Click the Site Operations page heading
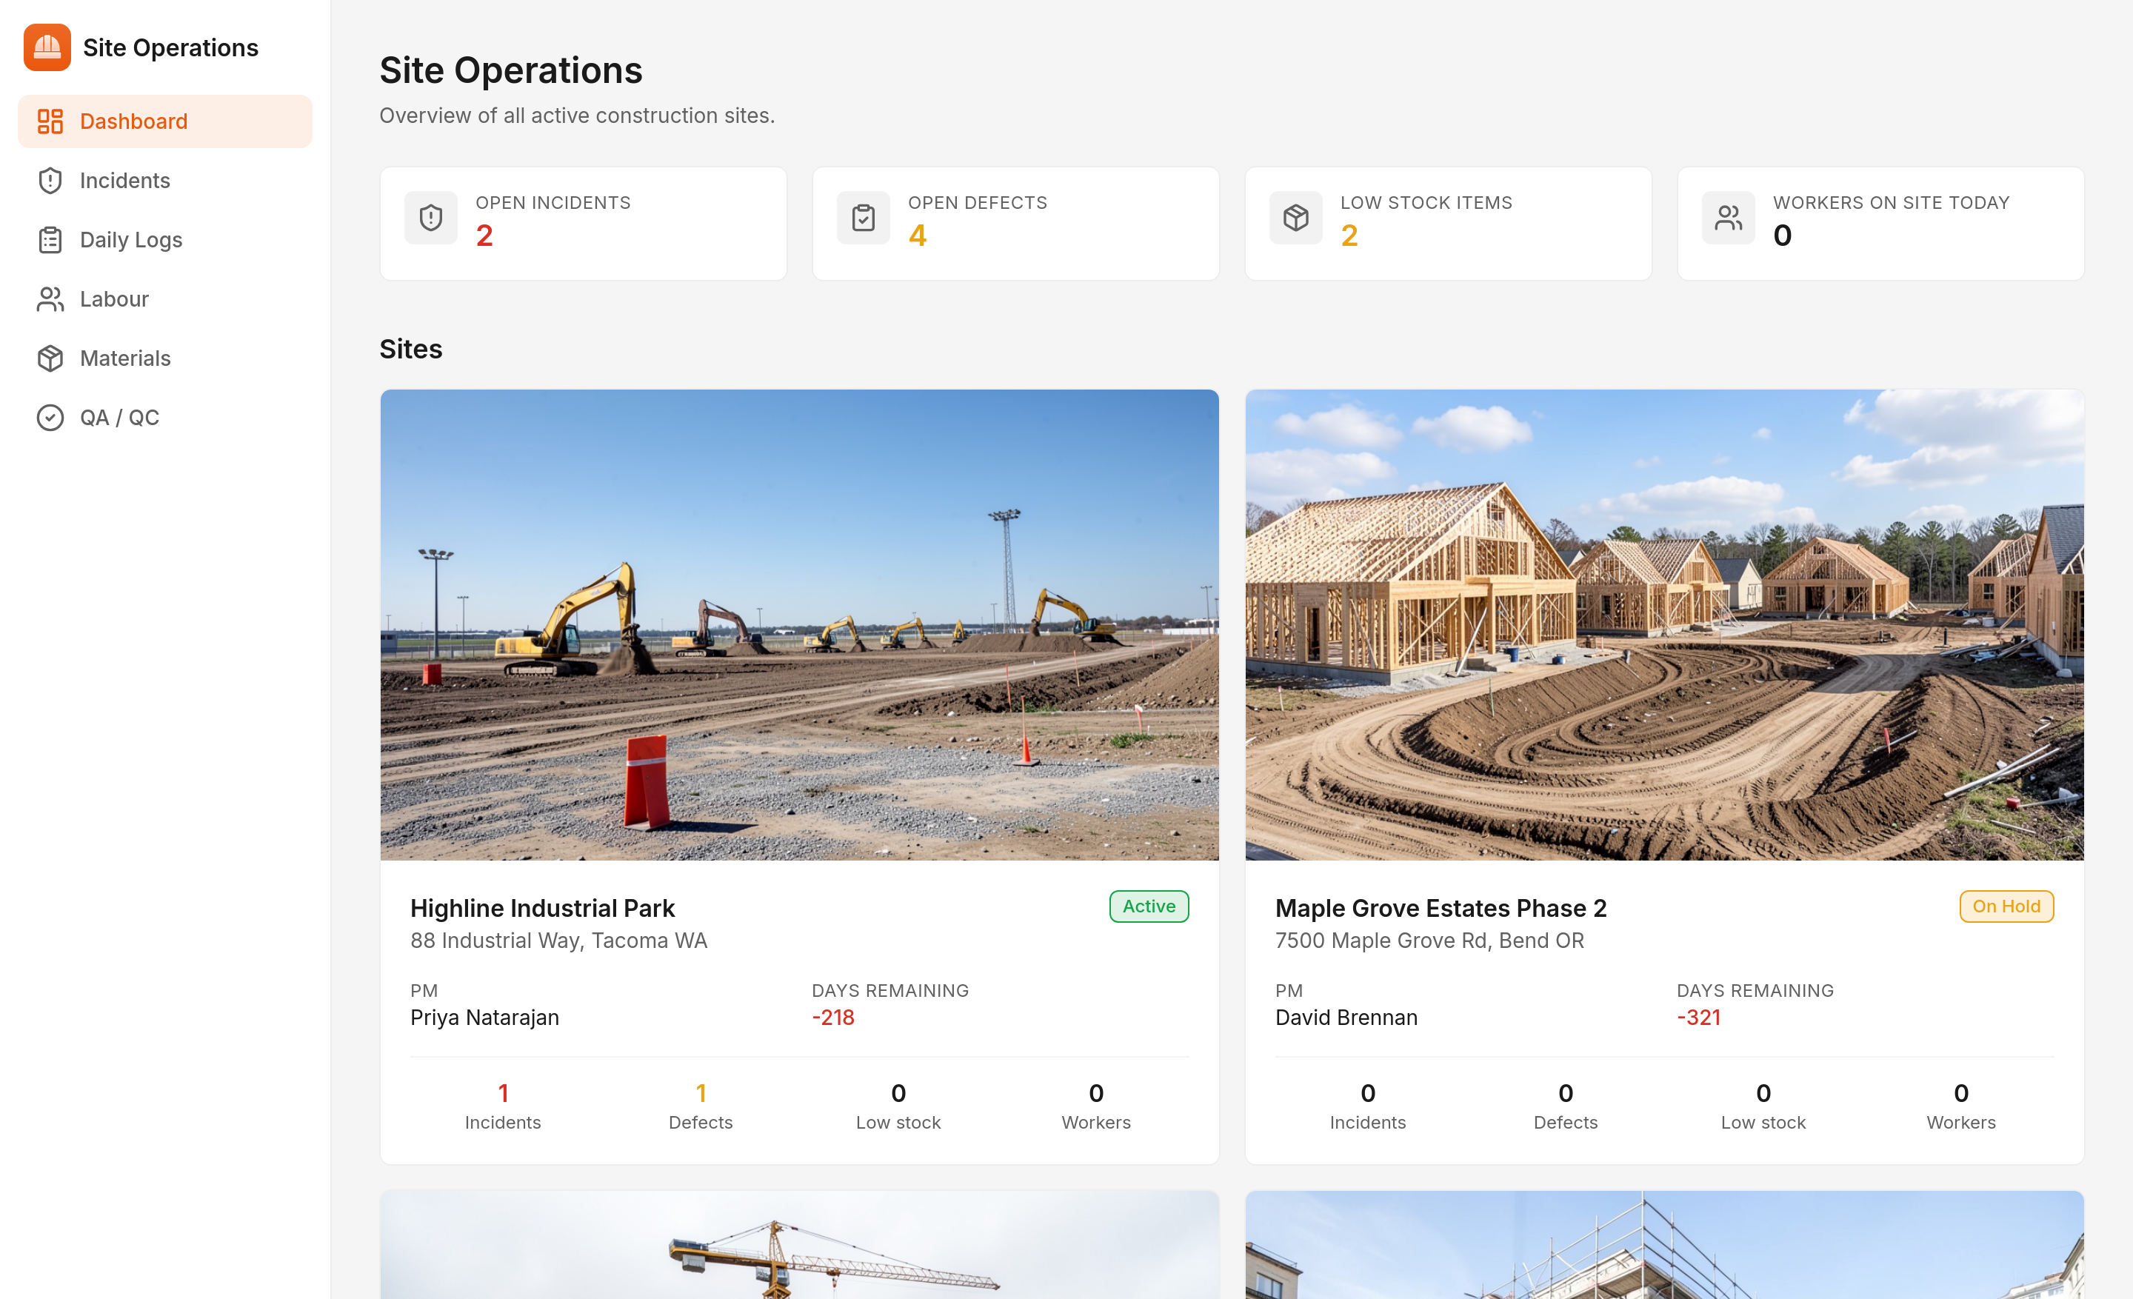The image size is (2133, 1299). click(511, 71)
